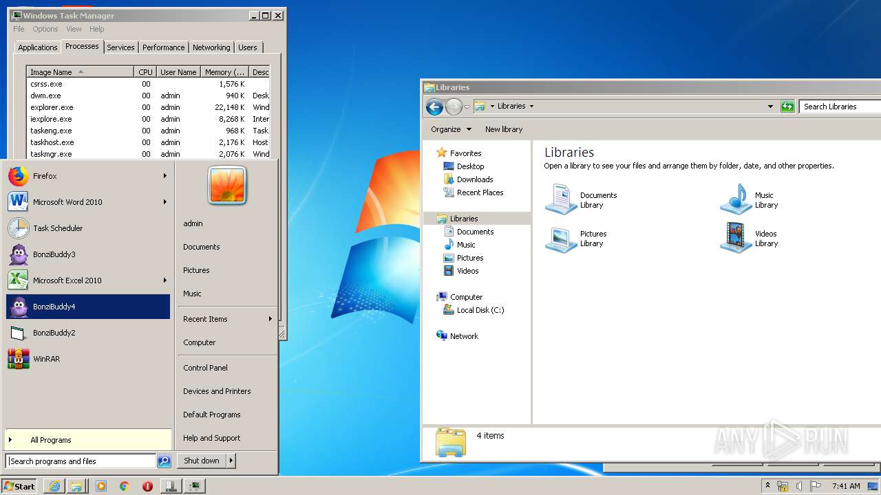Click New library in the toolbar
Viewport: 881px width, 495px height.
(504, 129)
